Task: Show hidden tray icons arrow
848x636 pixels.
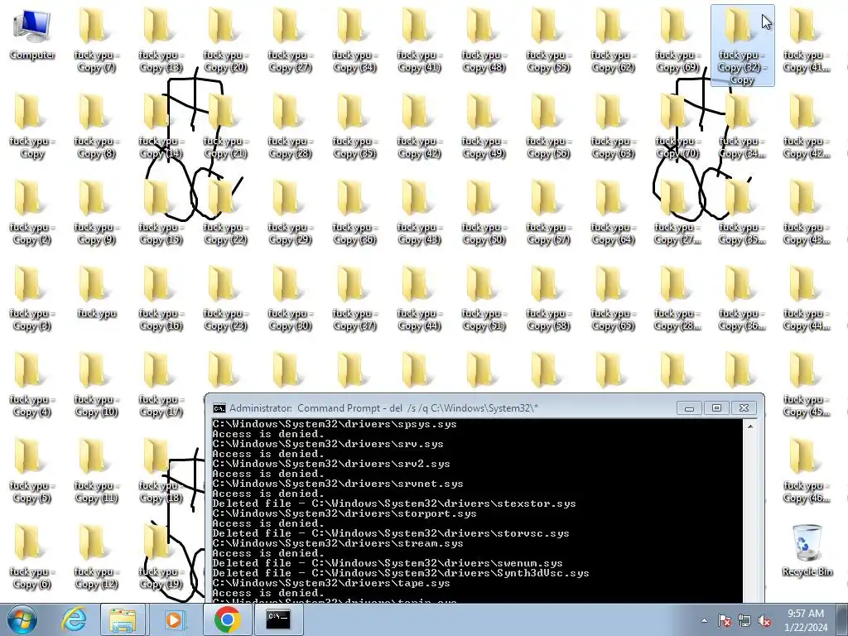Action: (704, 620)
